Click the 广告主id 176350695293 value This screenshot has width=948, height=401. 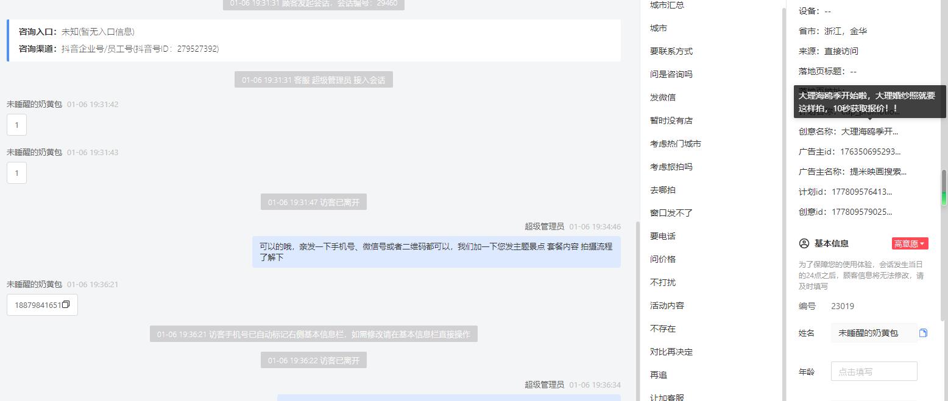pos(870,152)
